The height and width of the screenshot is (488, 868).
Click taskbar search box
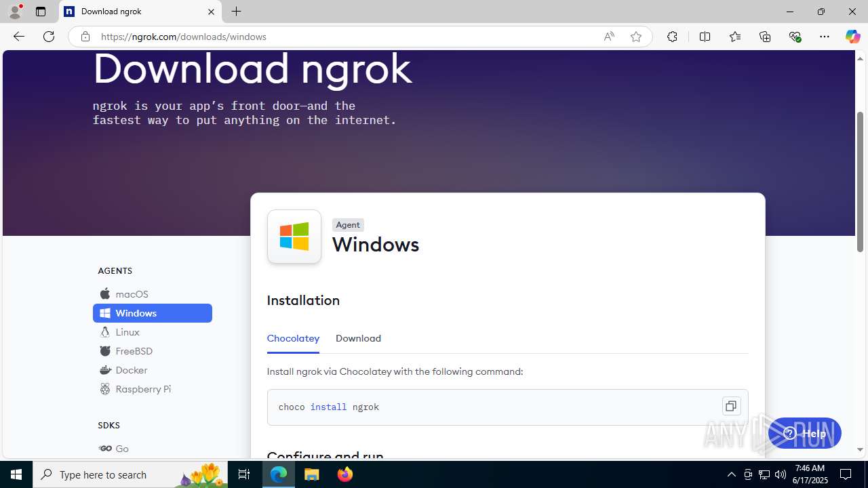(130, 474)
